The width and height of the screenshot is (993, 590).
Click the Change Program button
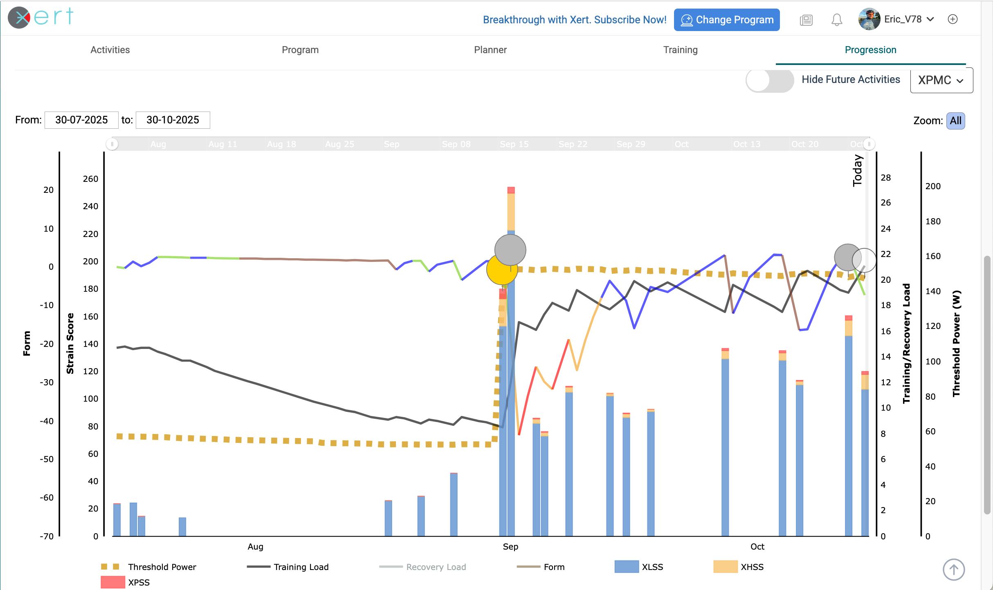726,20
